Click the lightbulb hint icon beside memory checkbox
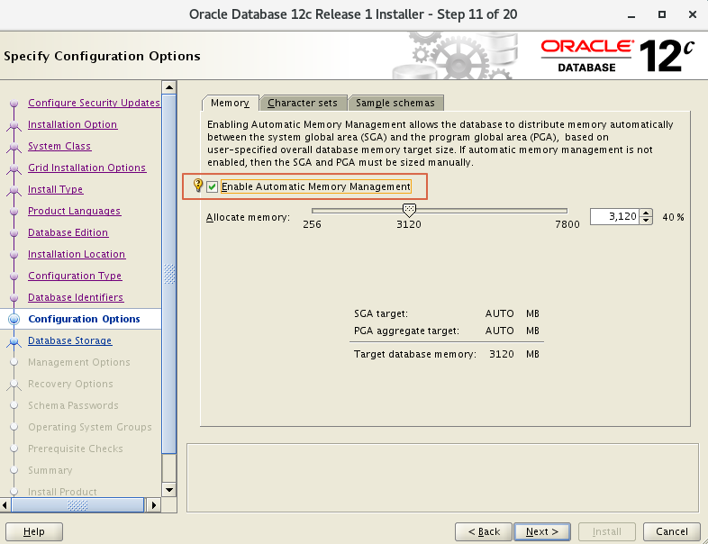The height and width of the screenshot is (544, 708). 198,186
